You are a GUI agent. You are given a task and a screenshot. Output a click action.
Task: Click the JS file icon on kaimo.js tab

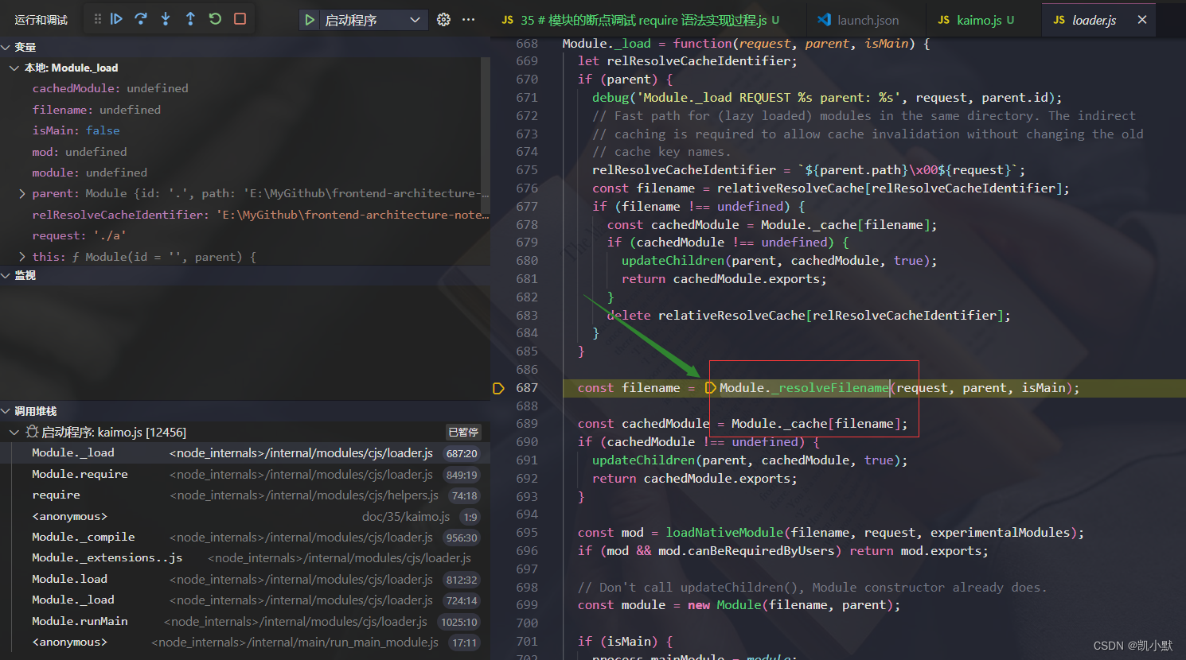(x=944, y=20)
